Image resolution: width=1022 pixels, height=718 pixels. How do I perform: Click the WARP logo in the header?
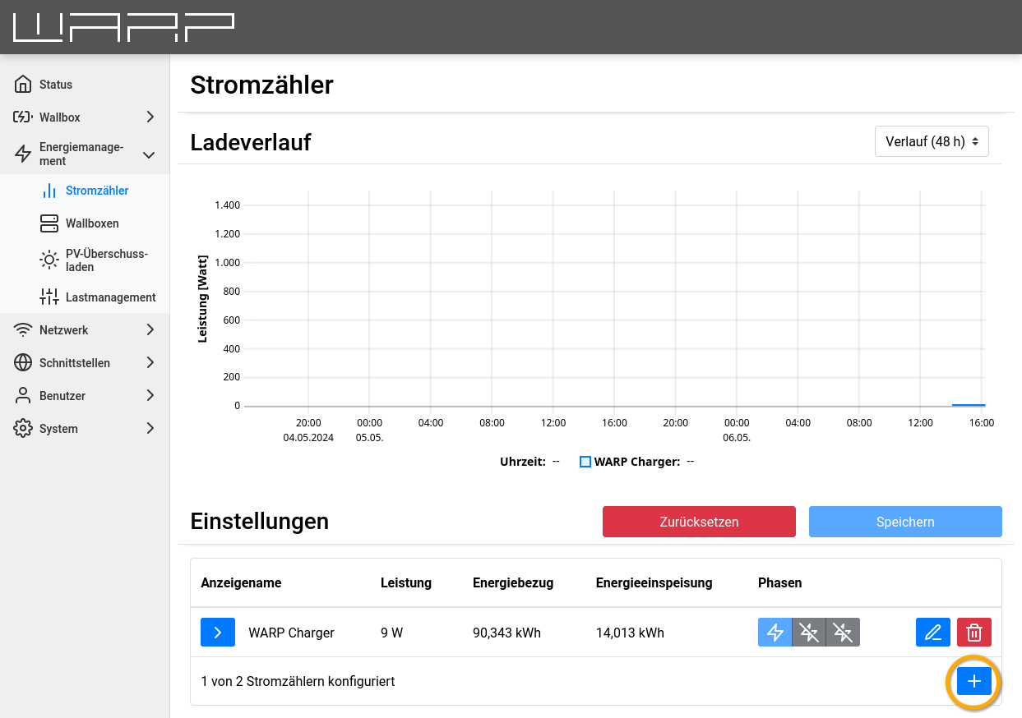[122, 26]
